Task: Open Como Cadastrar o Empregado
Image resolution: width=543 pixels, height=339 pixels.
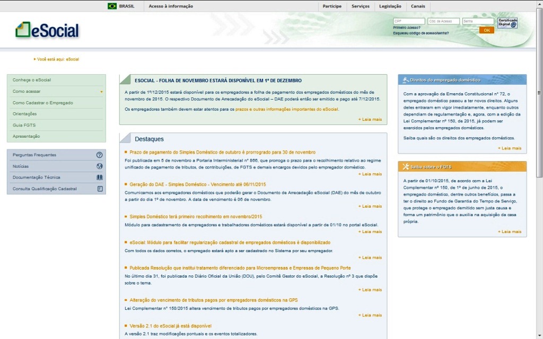Action: click(x=56, y=103)
